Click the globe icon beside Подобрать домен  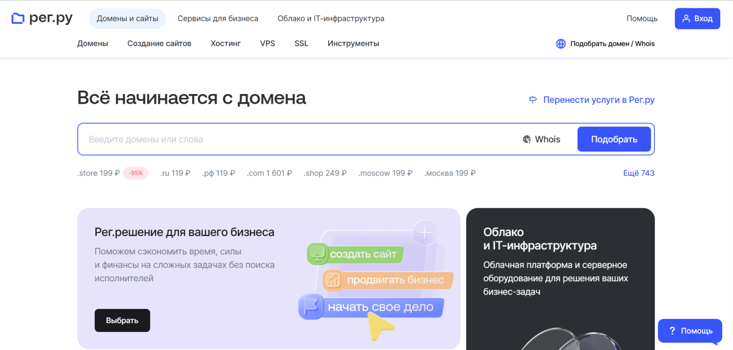(561, 44)
